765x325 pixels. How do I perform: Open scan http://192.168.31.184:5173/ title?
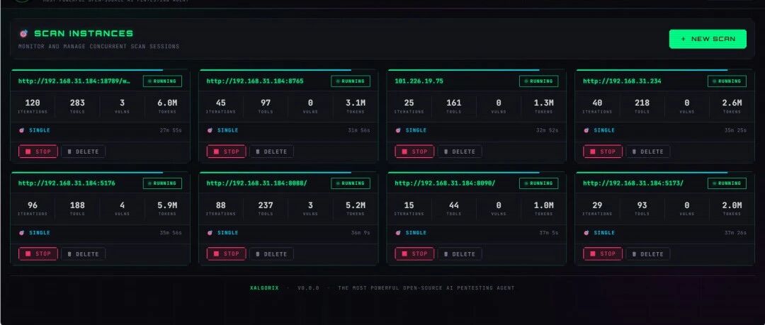633,183
